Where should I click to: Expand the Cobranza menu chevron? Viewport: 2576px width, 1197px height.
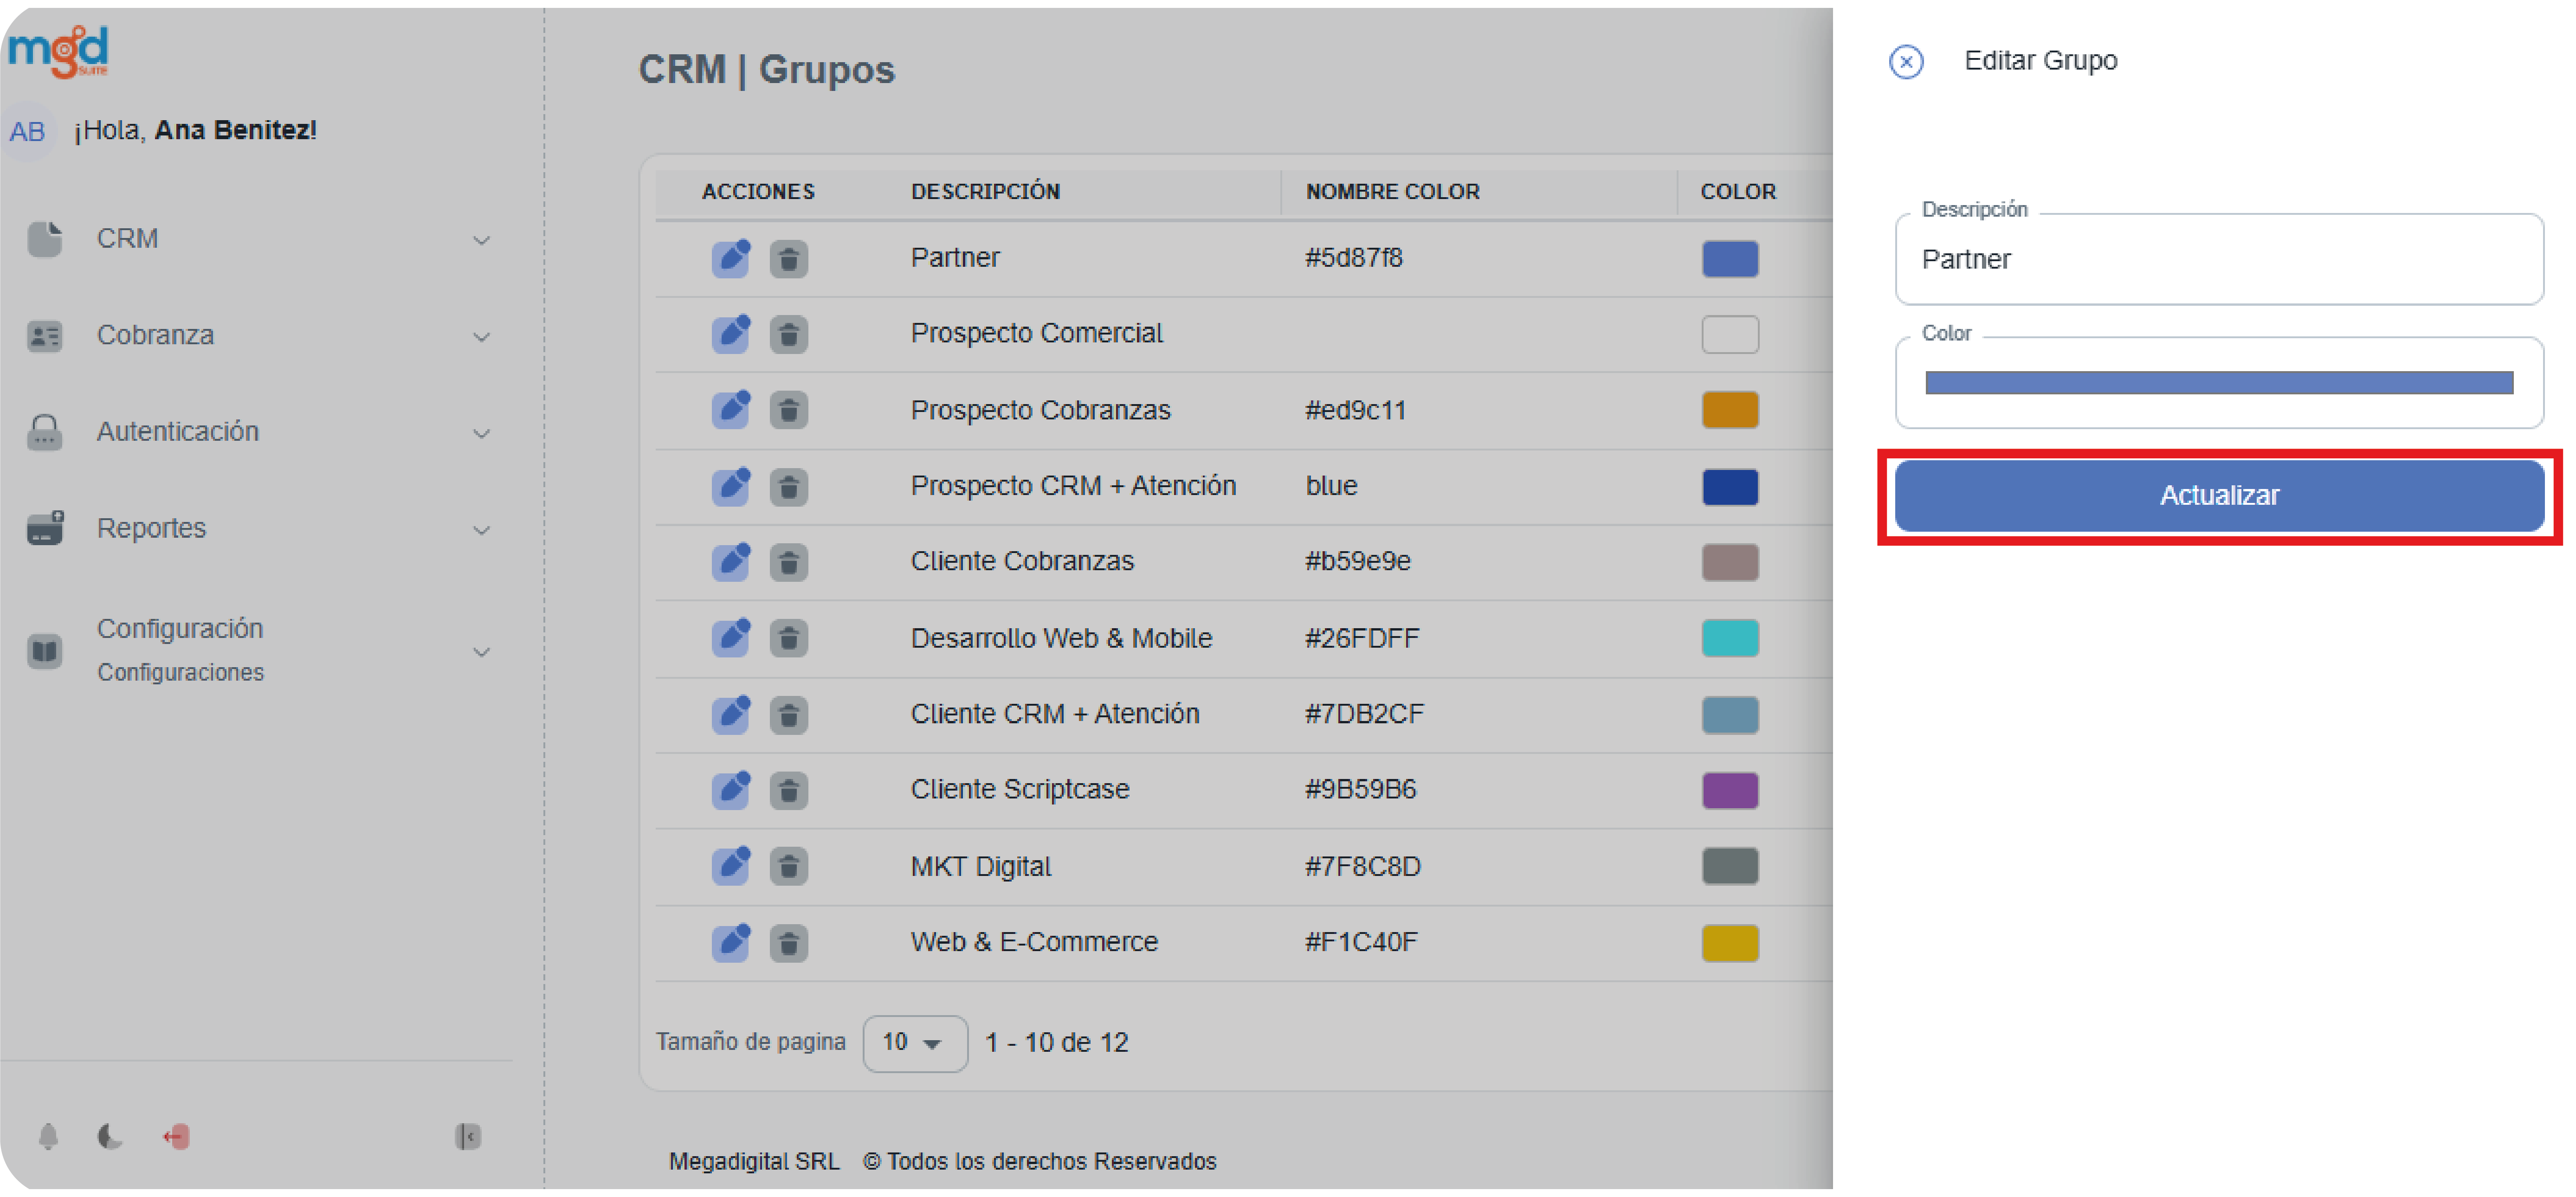click(x=481, y=337)
